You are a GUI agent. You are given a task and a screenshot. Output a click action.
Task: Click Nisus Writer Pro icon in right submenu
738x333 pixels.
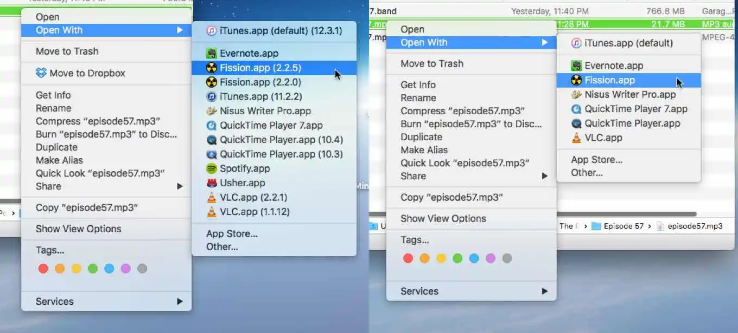(x=576, y=94)
